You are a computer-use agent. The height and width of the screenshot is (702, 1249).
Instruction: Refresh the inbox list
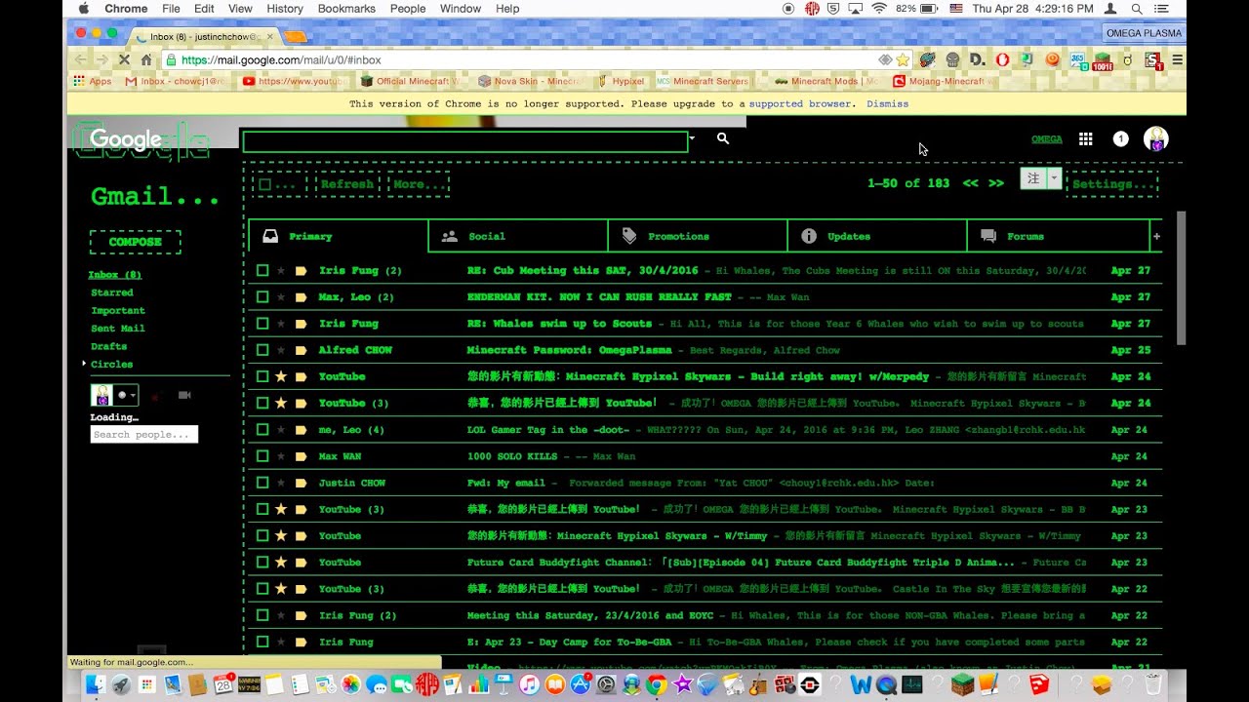[x=346, y=184]
